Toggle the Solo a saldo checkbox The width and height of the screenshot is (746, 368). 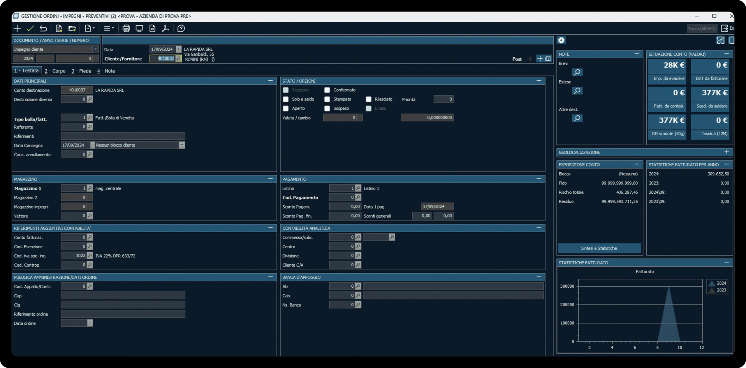click(286, 99)
